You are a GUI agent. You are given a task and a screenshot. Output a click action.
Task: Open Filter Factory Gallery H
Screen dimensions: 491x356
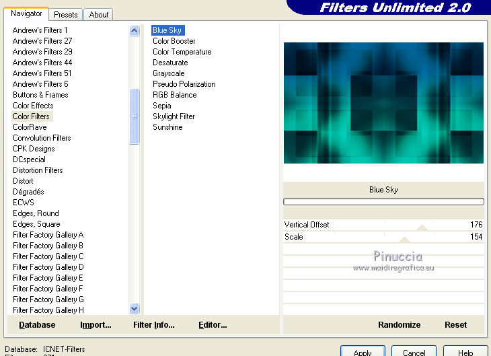[48, 310]
